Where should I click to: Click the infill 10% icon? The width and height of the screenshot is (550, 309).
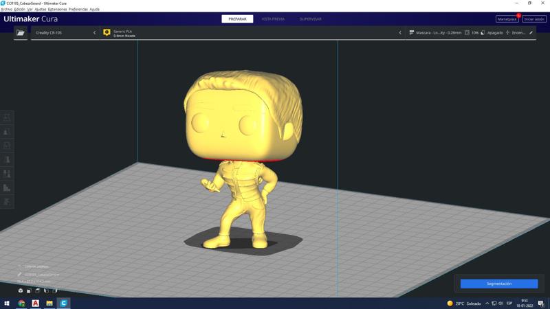pyautogui.click(x=467, y=32)
